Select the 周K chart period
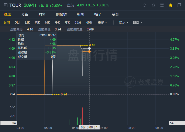 pyautogui.click(x=37, y=22)
